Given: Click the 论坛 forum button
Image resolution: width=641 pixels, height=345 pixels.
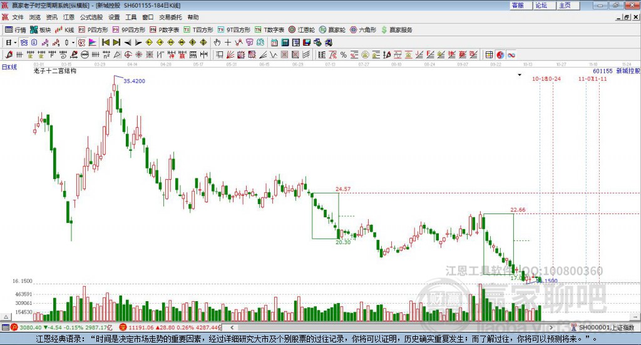Looking at the screenshot, I should tap(544, 5).
